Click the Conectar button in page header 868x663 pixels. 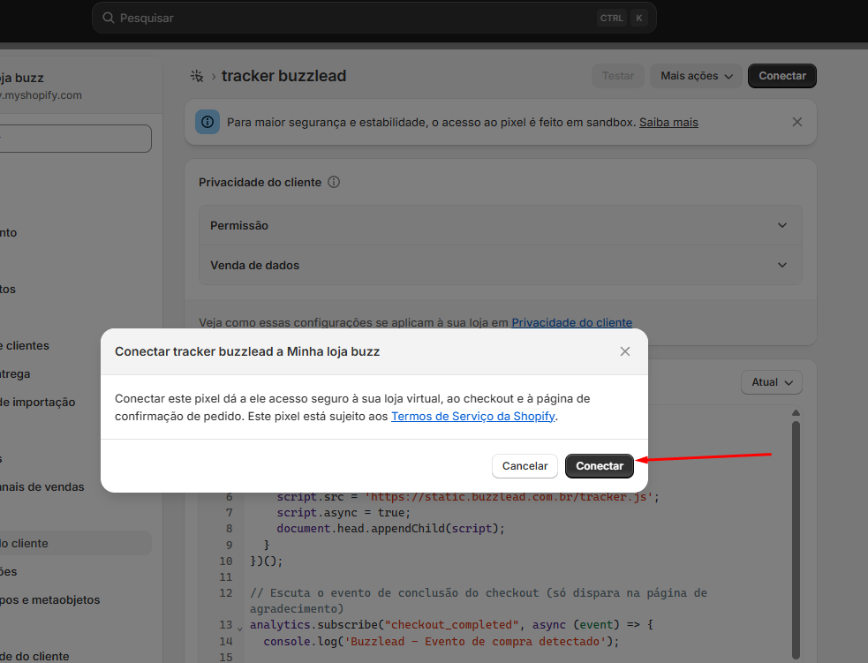(781, 76)
